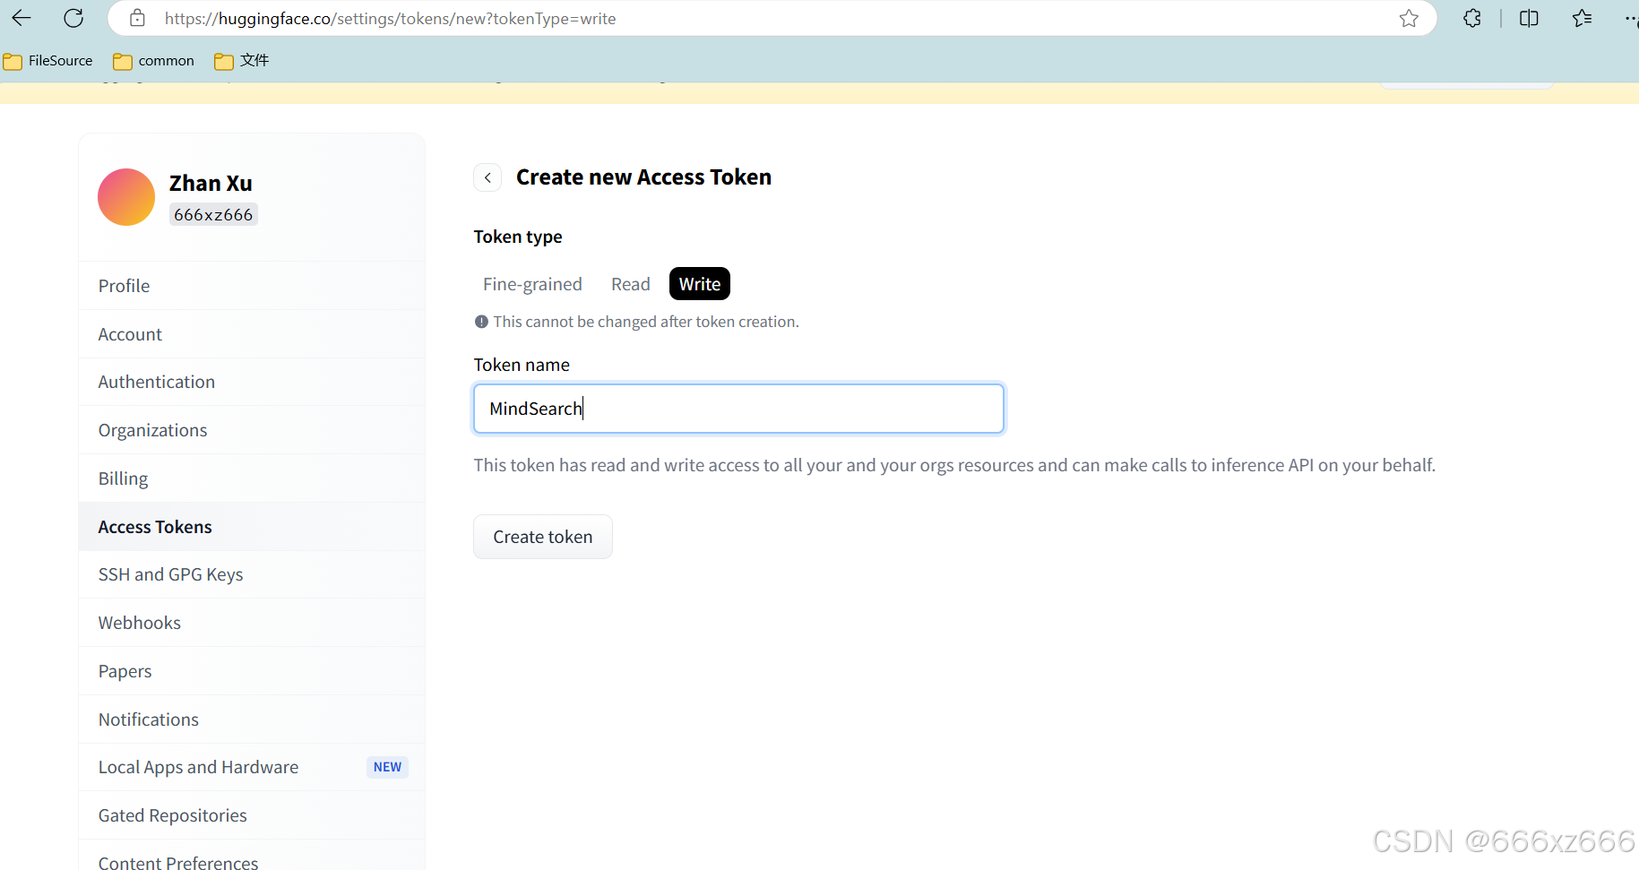The width and height of the screenshot is (1639, 870).
Task: Click the Zhan Xu name heading
Action: tap(211, 184)
